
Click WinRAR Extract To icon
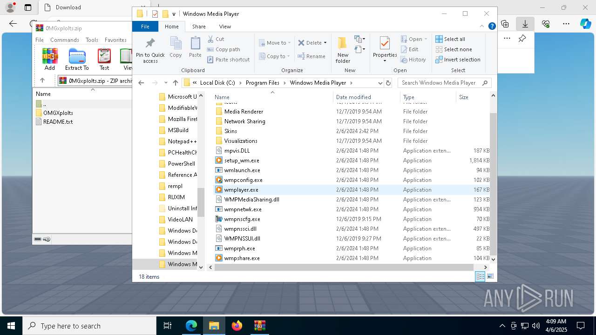pos(77,59)
